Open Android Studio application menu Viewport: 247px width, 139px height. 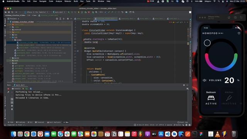coord(13,1)
